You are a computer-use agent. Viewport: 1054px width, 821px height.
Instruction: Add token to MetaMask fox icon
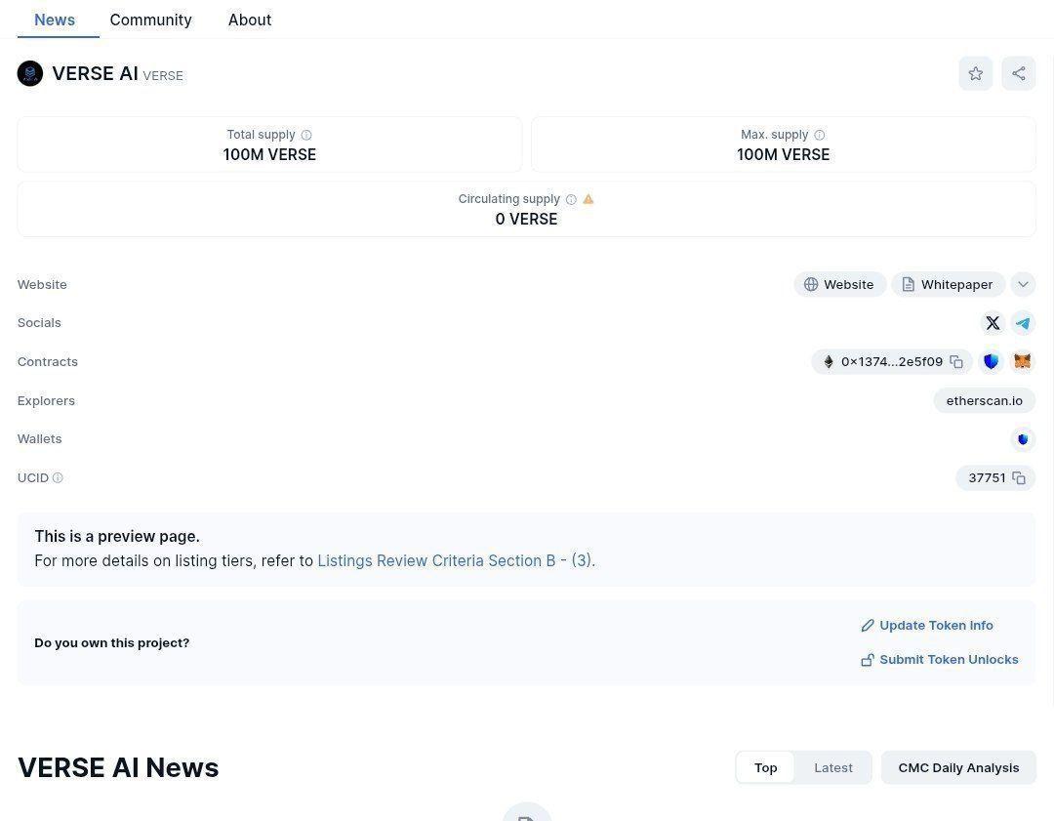(x=1023, y=362)
